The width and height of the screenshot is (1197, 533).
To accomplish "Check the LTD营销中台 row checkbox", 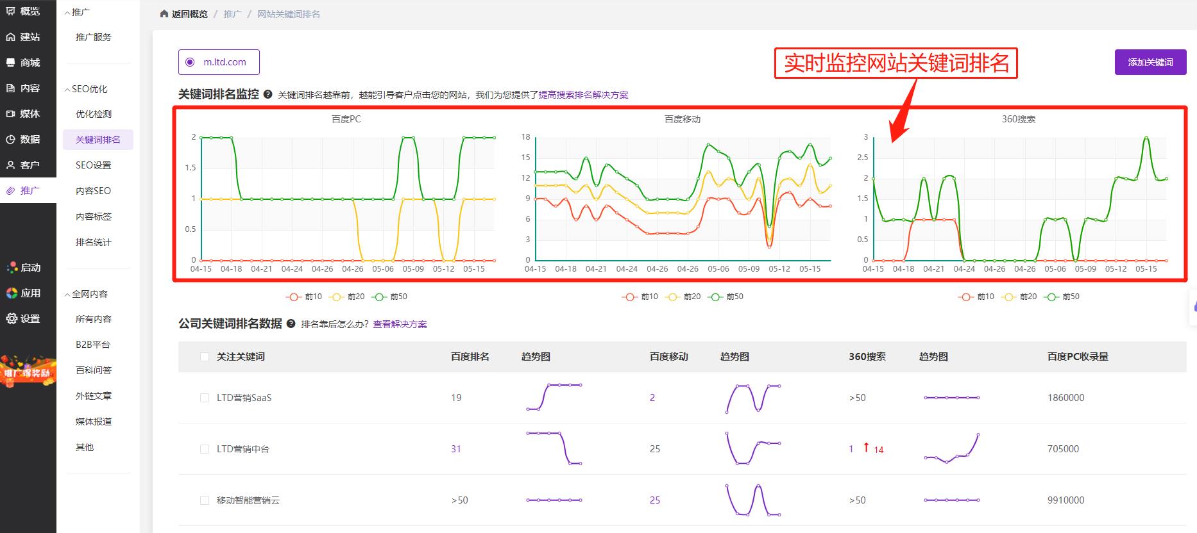I will (205, 449).
